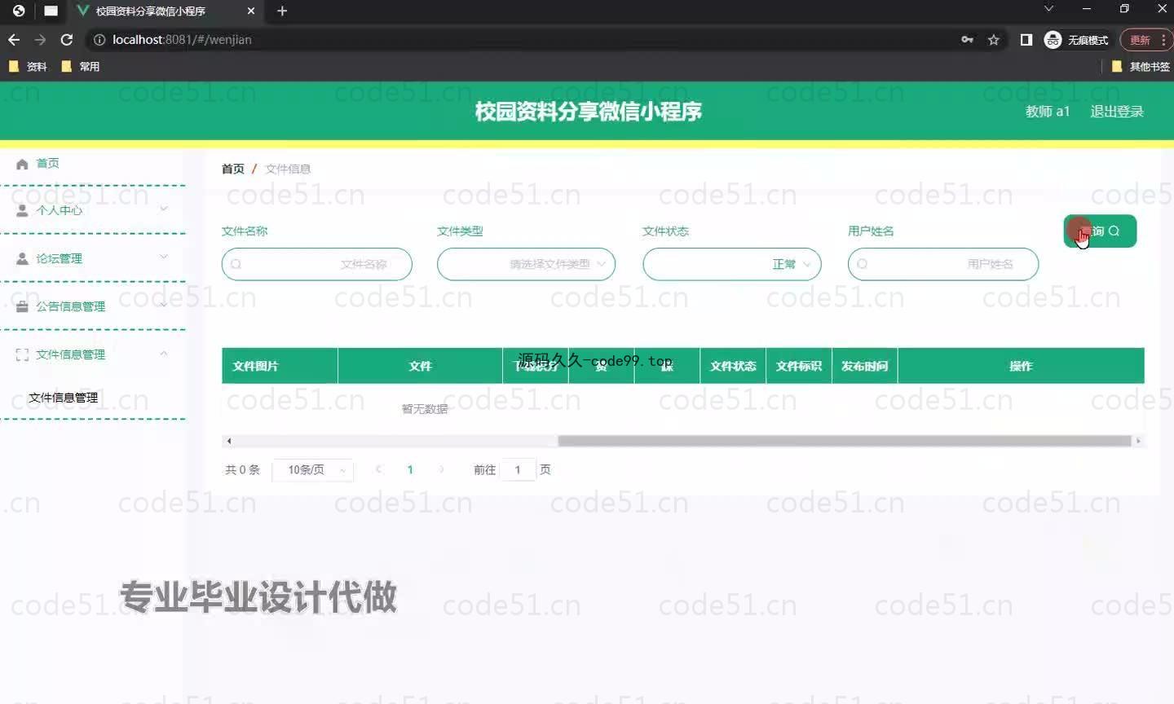Collapse the 文件信息管理 menu chevron
Image resolution: width=1174 pixels, height=704 pixels.
(164, 353)
